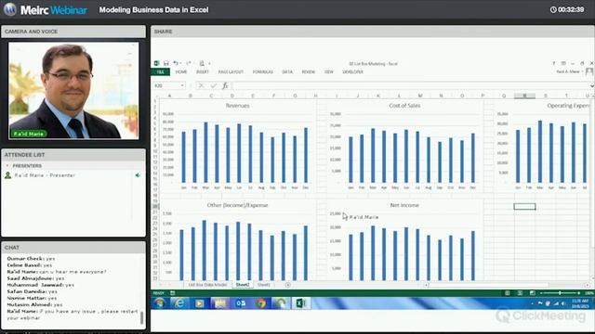
Task: Click the macro recording icon in status bar
Action: point(172,293)
